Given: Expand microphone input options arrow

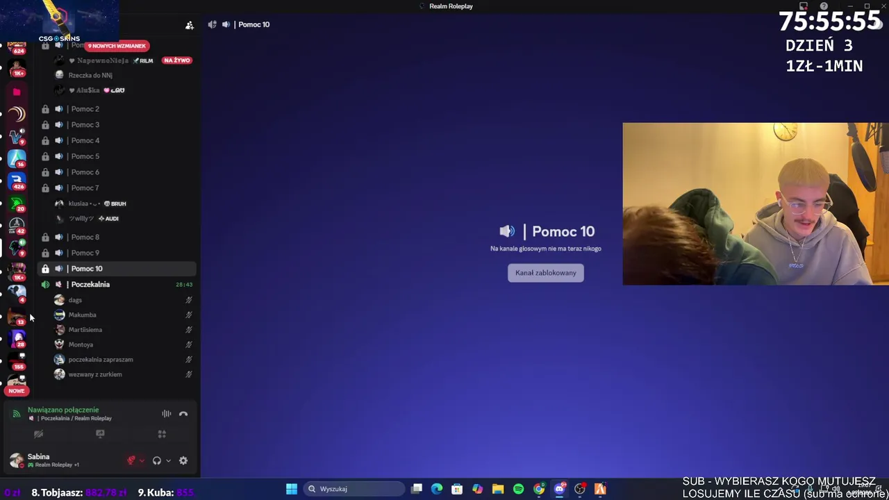Looking at the screenshot, I should (142, 460).
